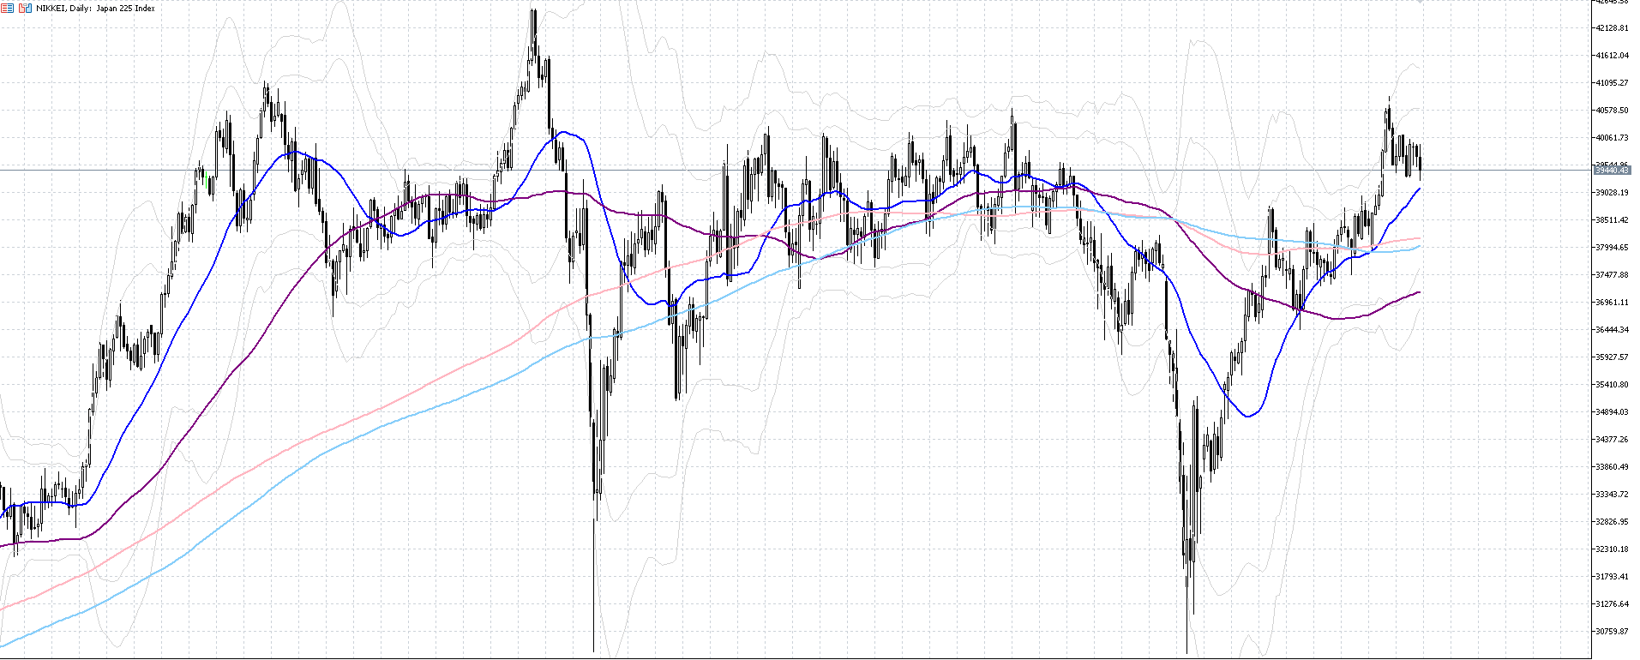The width and height of the screenshot is (1640, 660).
Task: Click the 30759.87 price scale label
Action: [1612, 632]
